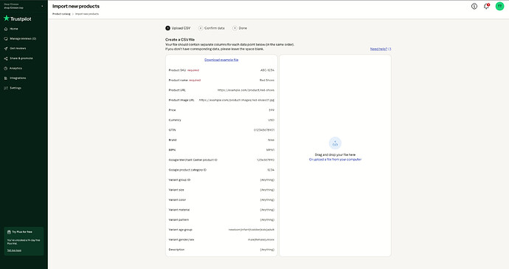Click the Variant pattern label

pyautogui.click(x=179, y=220)
